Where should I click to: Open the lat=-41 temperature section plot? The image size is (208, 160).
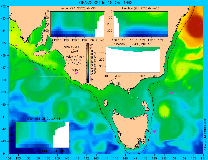[42, 135]
